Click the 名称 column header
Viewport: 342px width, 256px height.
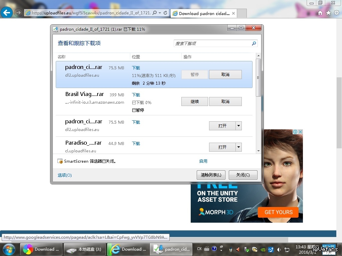point(61,57)
